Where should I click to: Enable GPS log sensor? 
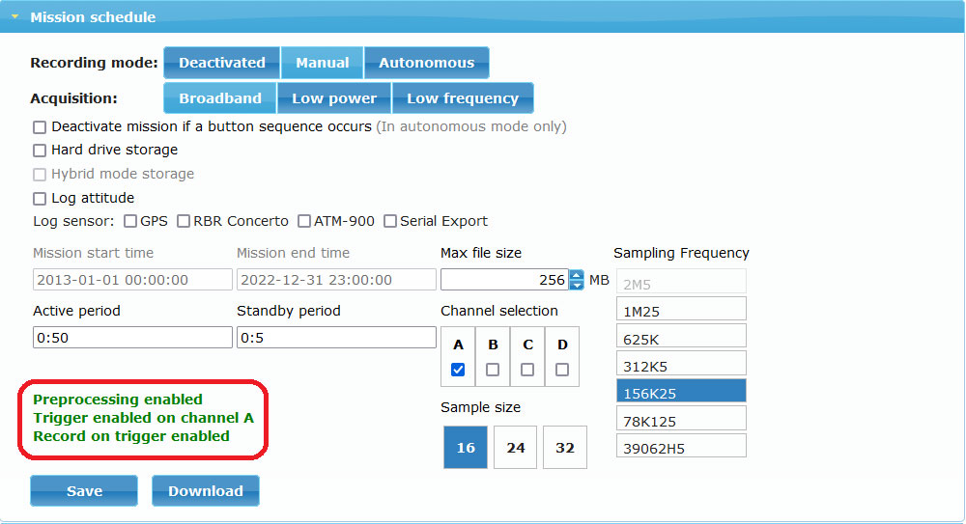point(130,222)
